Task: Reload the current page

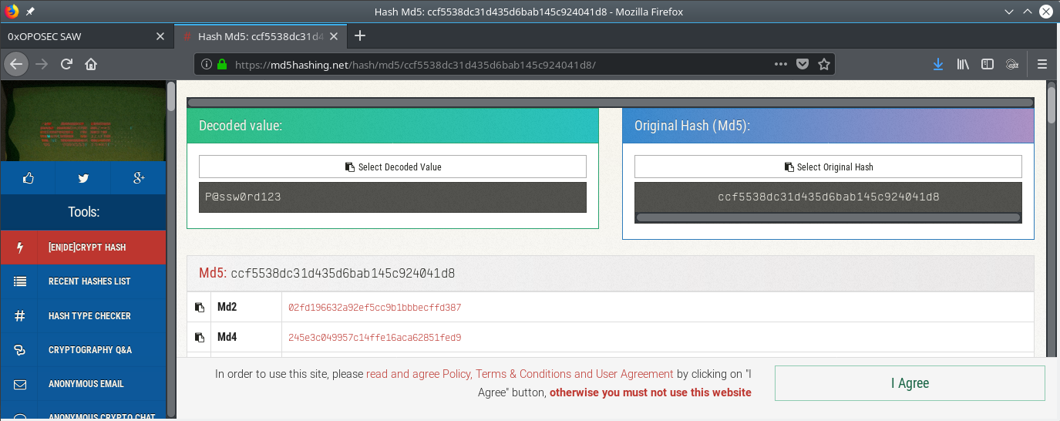Action: point(67,65)
